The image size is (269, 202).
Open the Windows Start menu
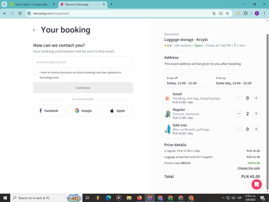coord(5,198)
